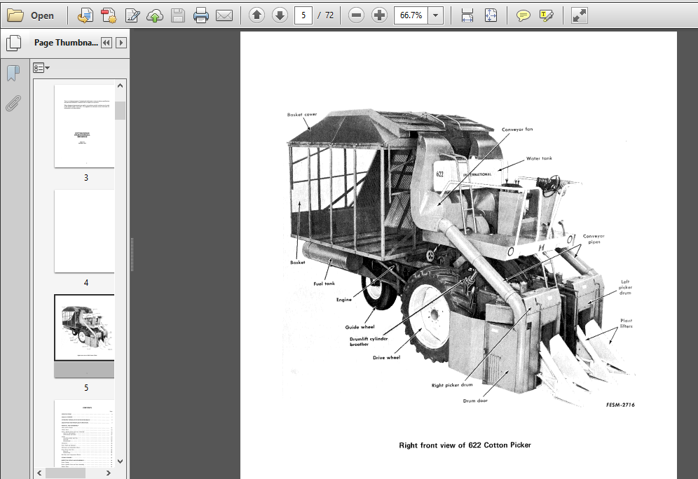The image size is (698, 479).
Task: Click the thumbnail vertical scrollbar thumb
Action: tap(121, 111)
